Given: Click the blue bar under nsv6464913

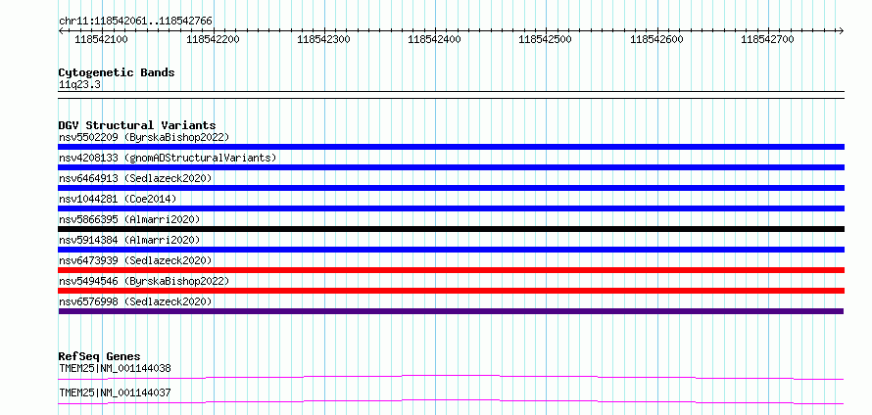Looking at the screenshot, I should point(451,188).
